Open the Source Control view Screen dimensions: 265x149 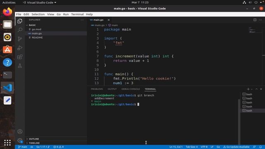(x=20, y=39)
